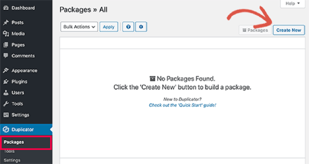Viewport: 309px width, 164px height.
Task: Click the Posts pushpin icon
Action: [x=6, y=22]
